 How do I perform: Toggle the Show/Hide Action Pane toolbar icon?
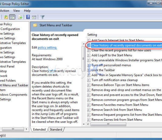pos(34,17)
